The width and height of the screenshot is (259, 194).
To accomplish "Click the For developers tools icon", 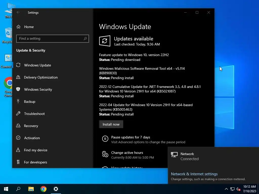I will [x=18, y=162].
